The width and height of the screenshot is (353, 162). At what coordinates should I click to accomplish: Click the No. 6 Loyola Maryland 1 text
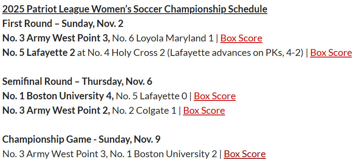[163, 38]
